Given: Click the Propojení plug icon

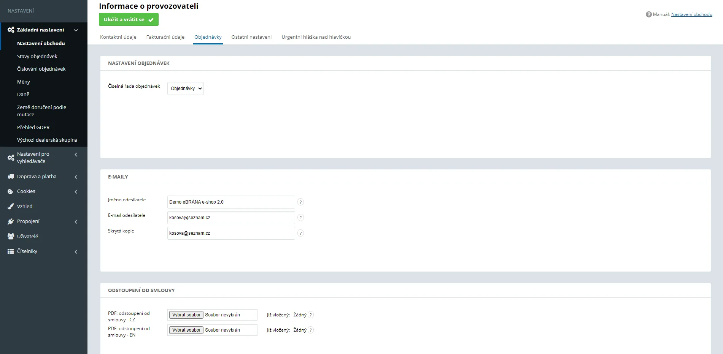Looking at the screenshot, I should (11, 221).
